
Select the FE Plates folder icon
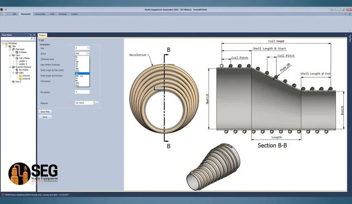coord(6,43)
